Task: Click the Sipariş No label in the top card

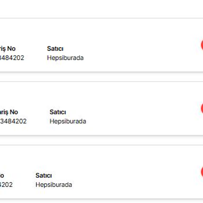Action: point(8,49)
